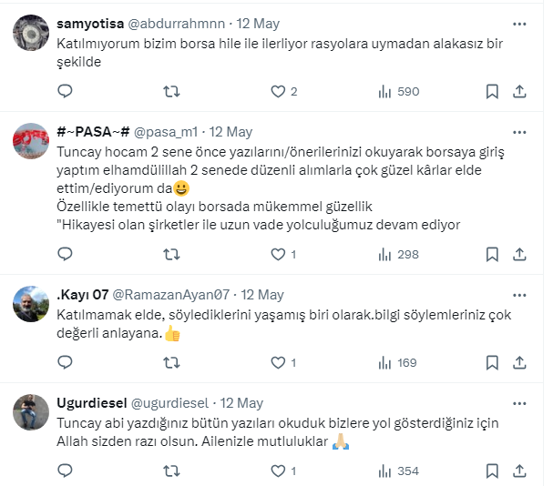Open Ugurdiesel's profile name link

(92, 402)
